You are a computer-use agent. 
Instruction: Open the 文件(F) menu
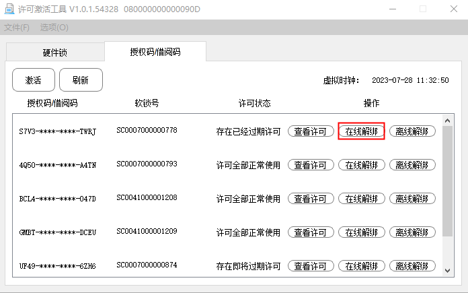pyautogui.click(x=17, y=28)
